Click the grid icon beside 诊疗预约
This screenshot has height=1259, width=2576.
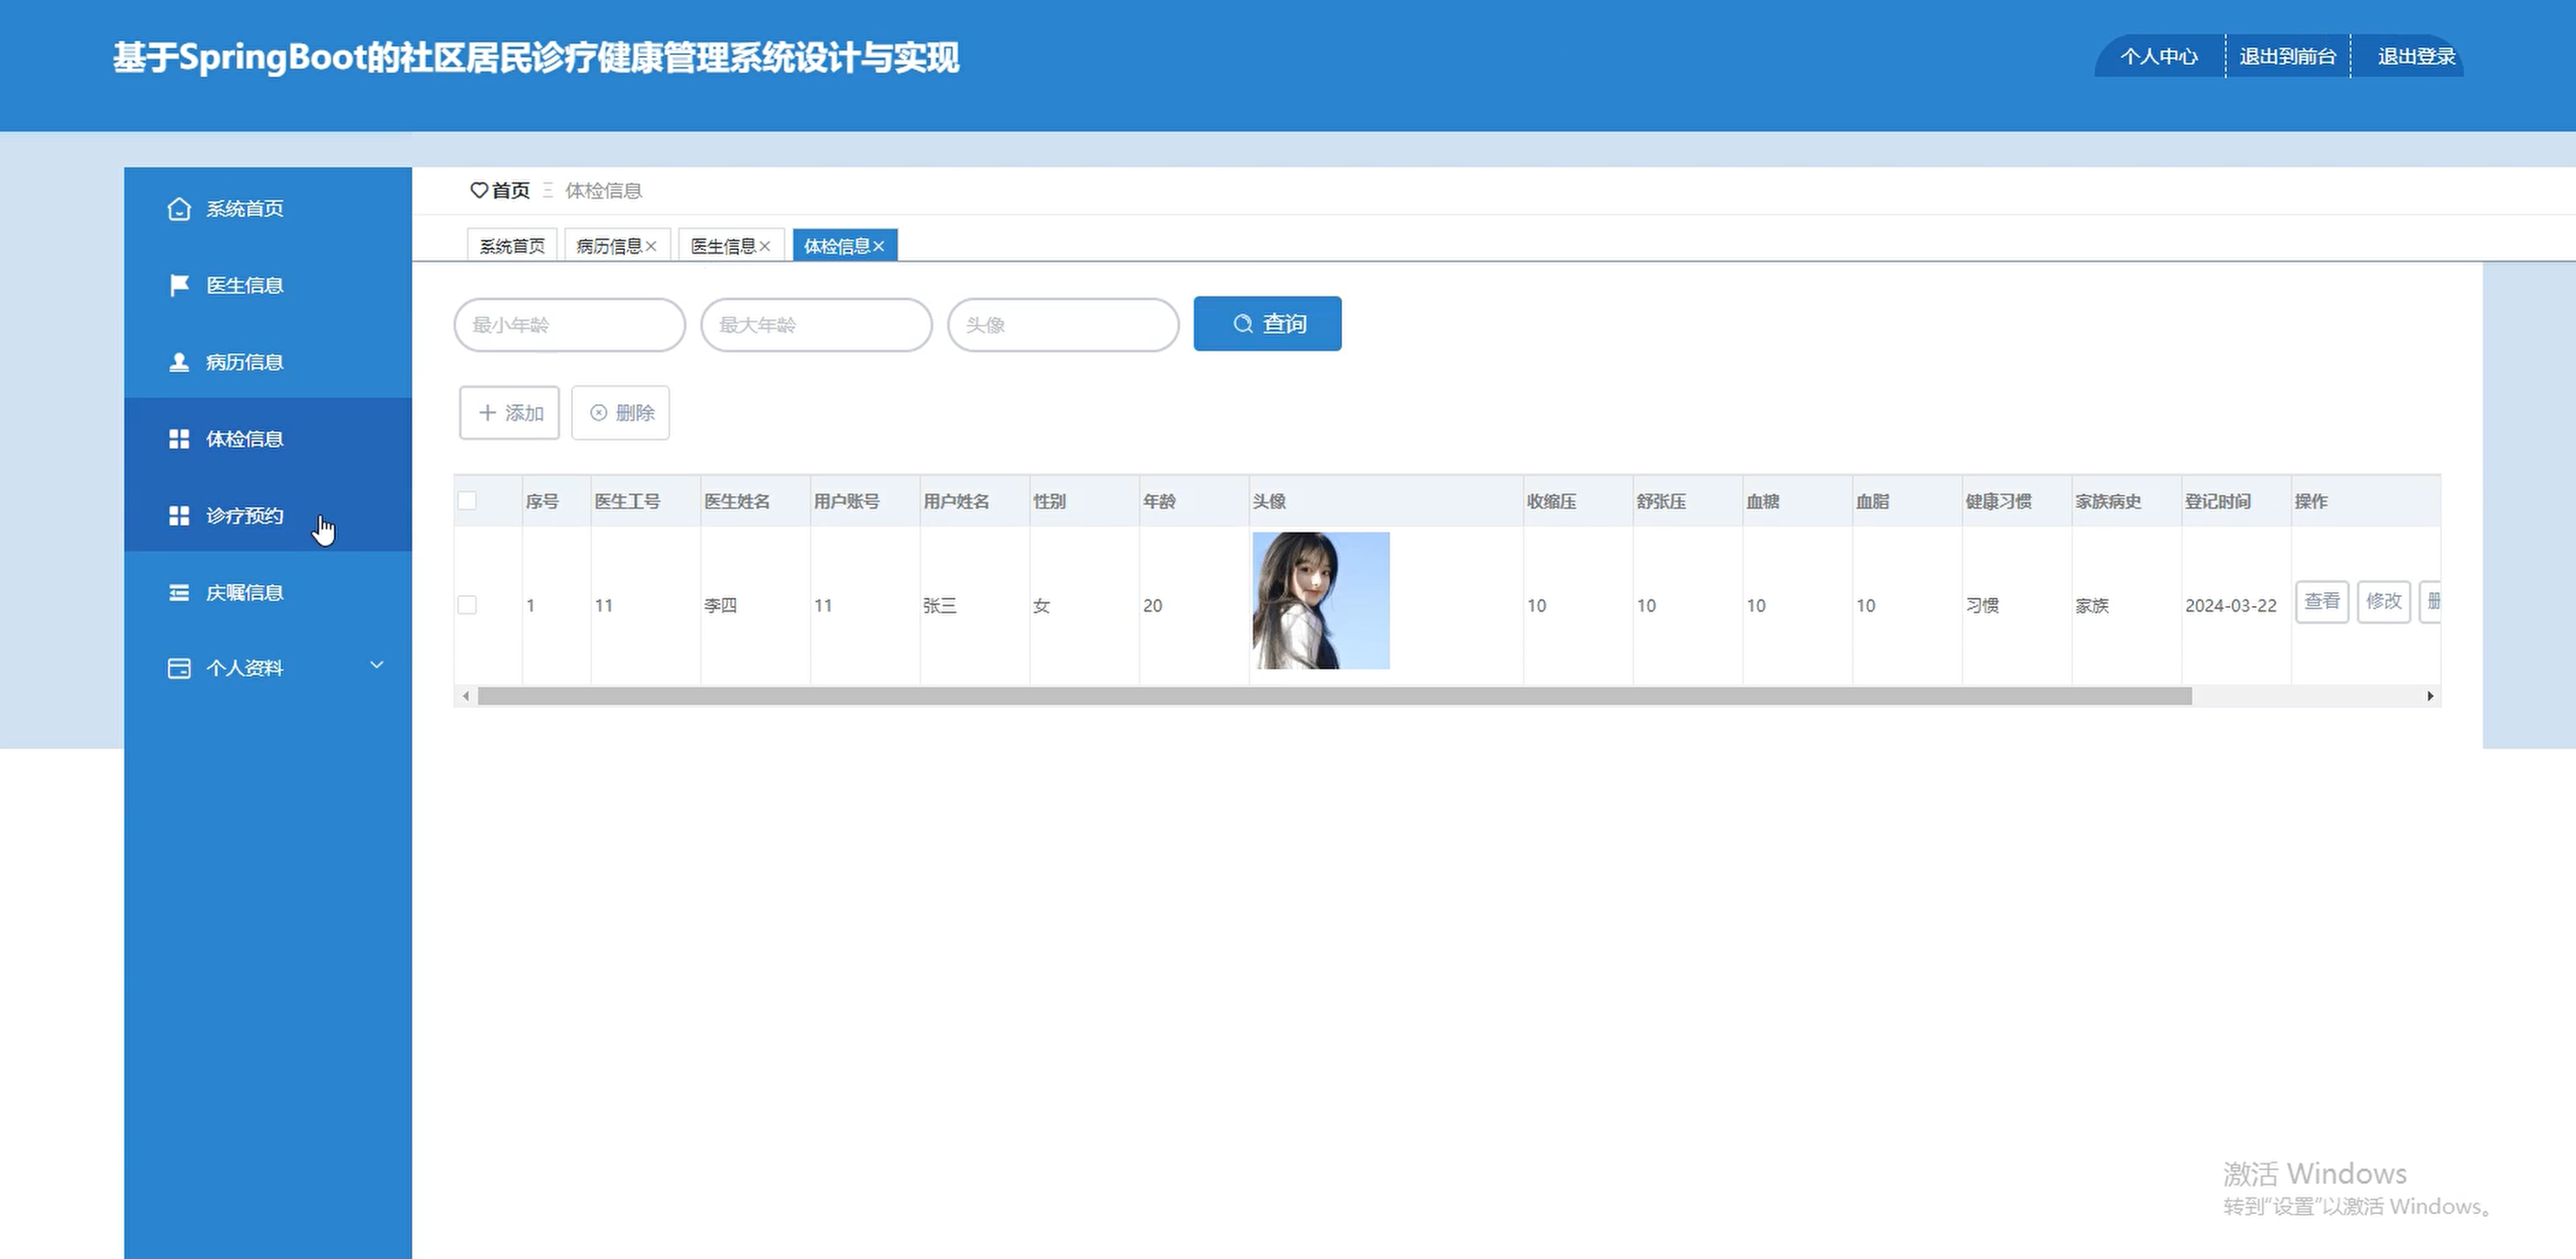click(179, 515)
